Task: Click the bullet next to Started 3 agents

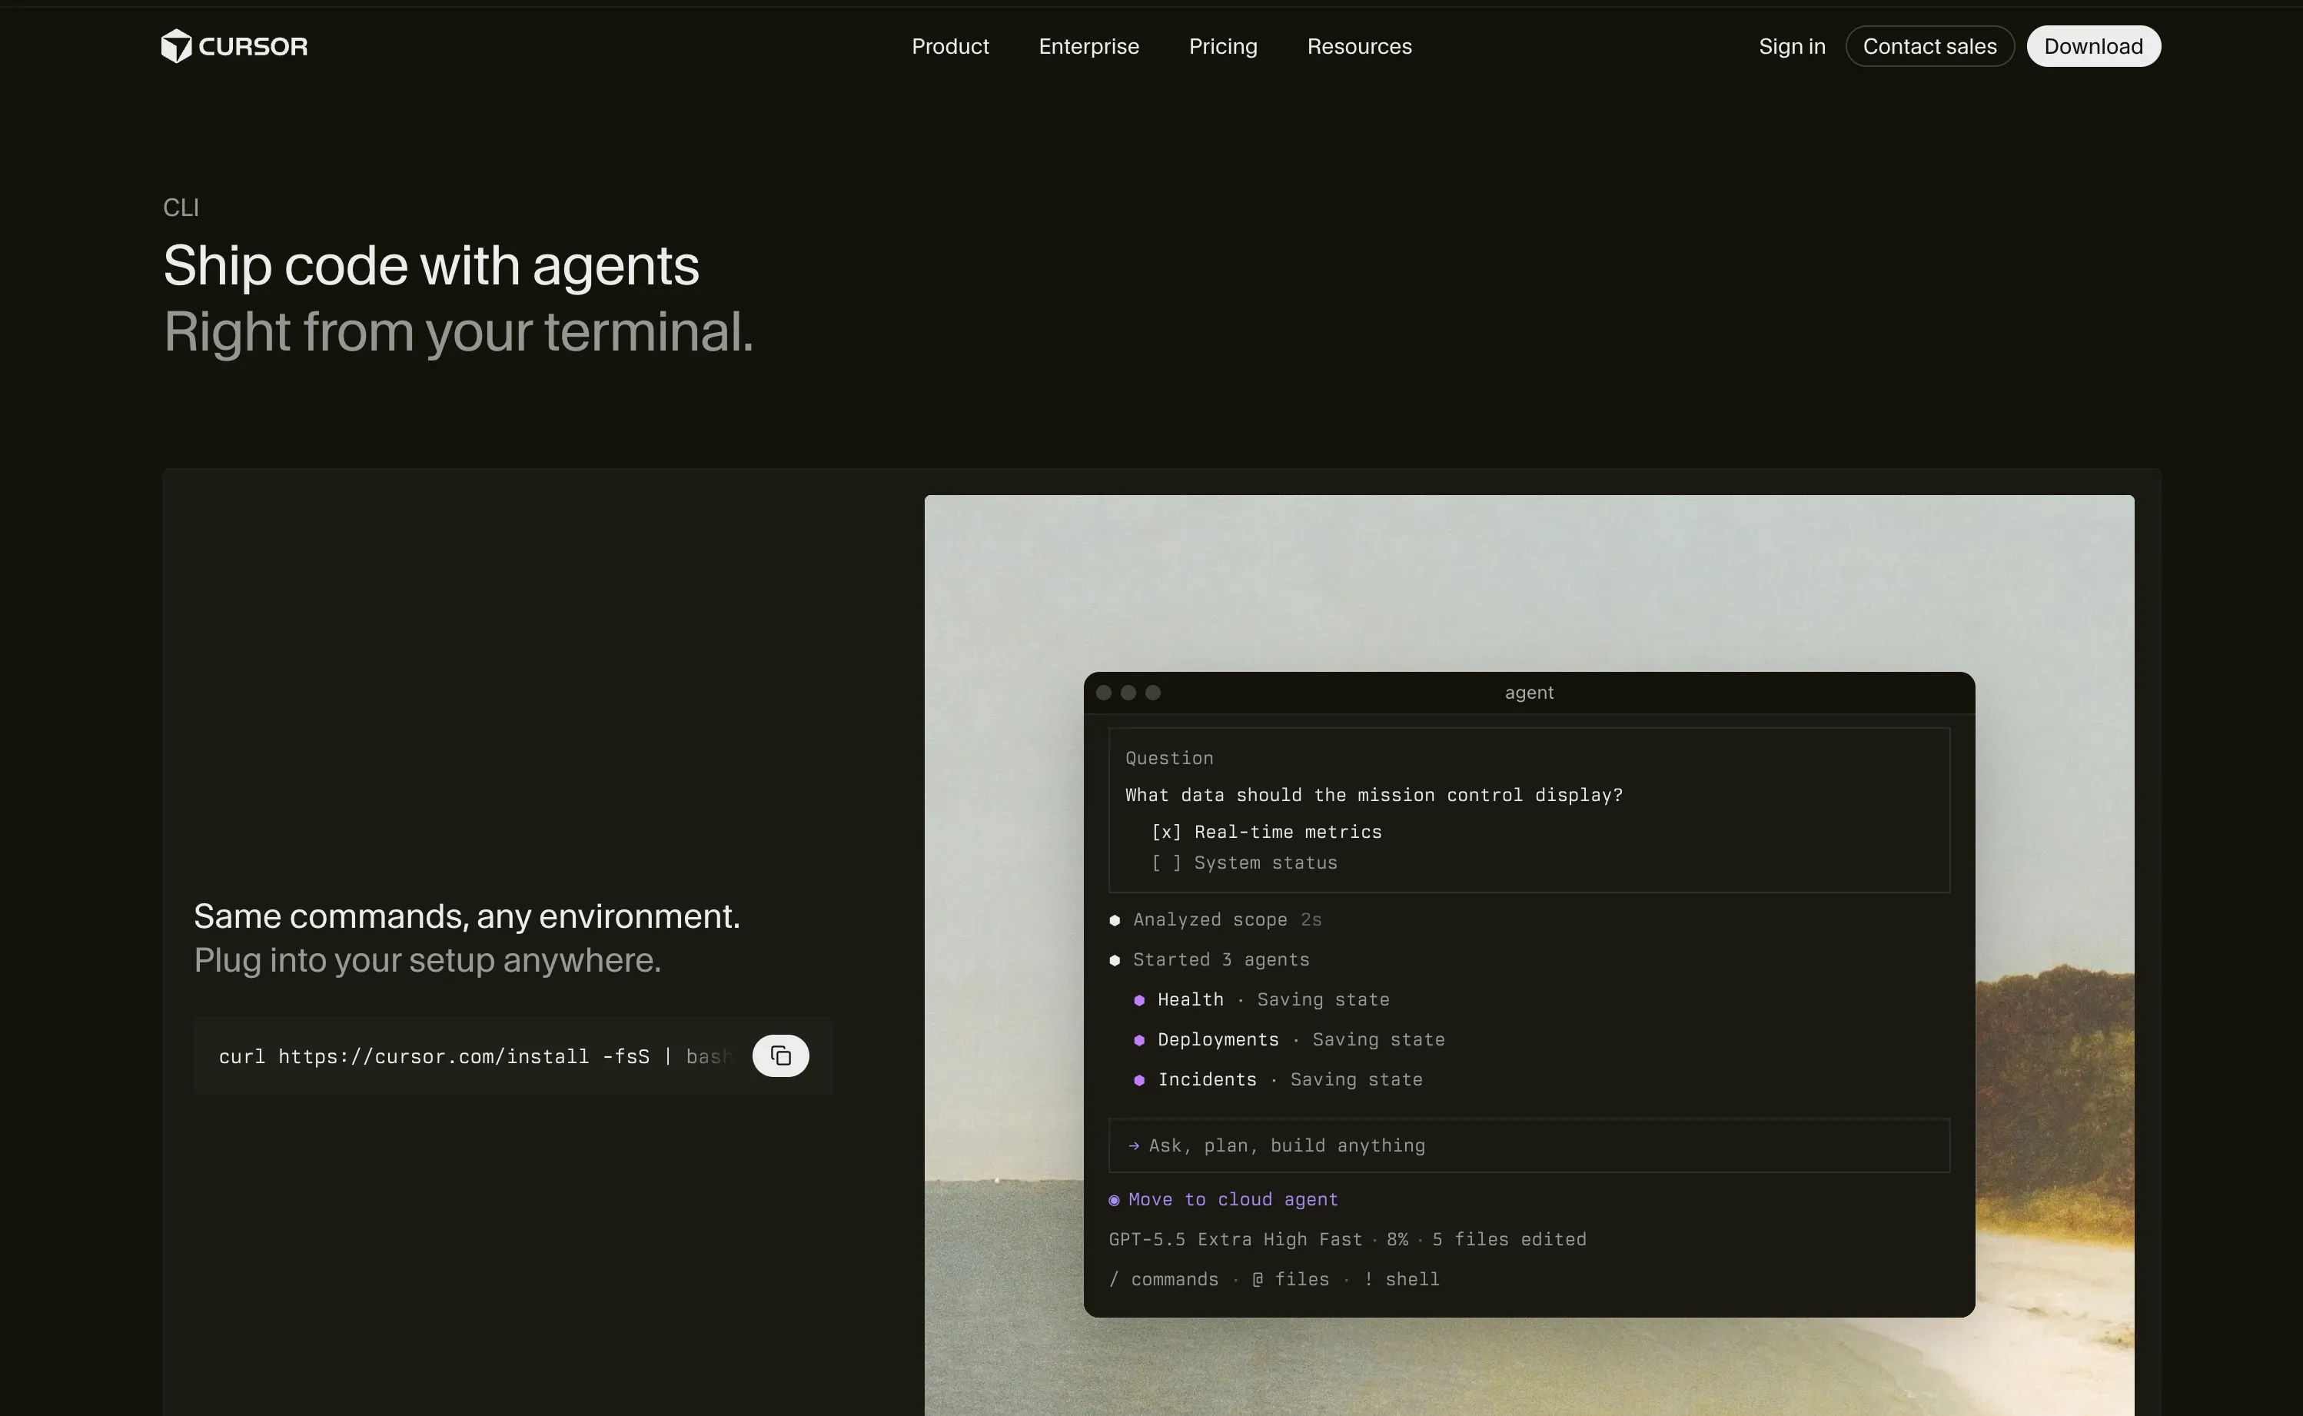Action: [x=1114, y=960]
